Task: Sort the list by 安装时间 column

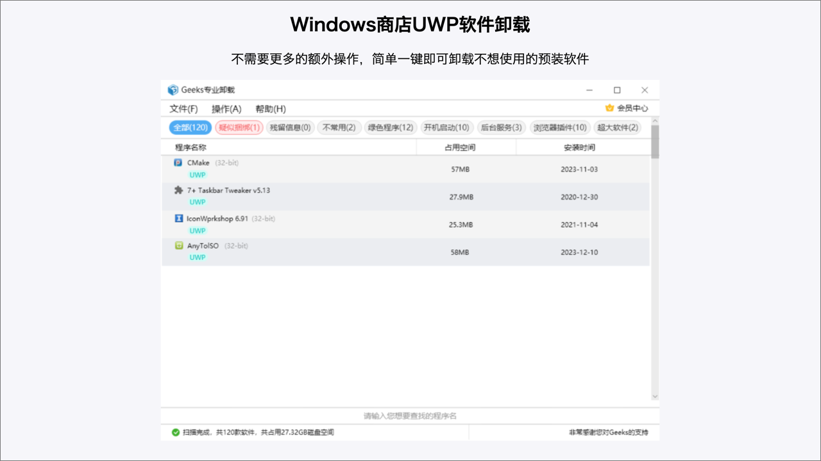Action: pos(579,147)
